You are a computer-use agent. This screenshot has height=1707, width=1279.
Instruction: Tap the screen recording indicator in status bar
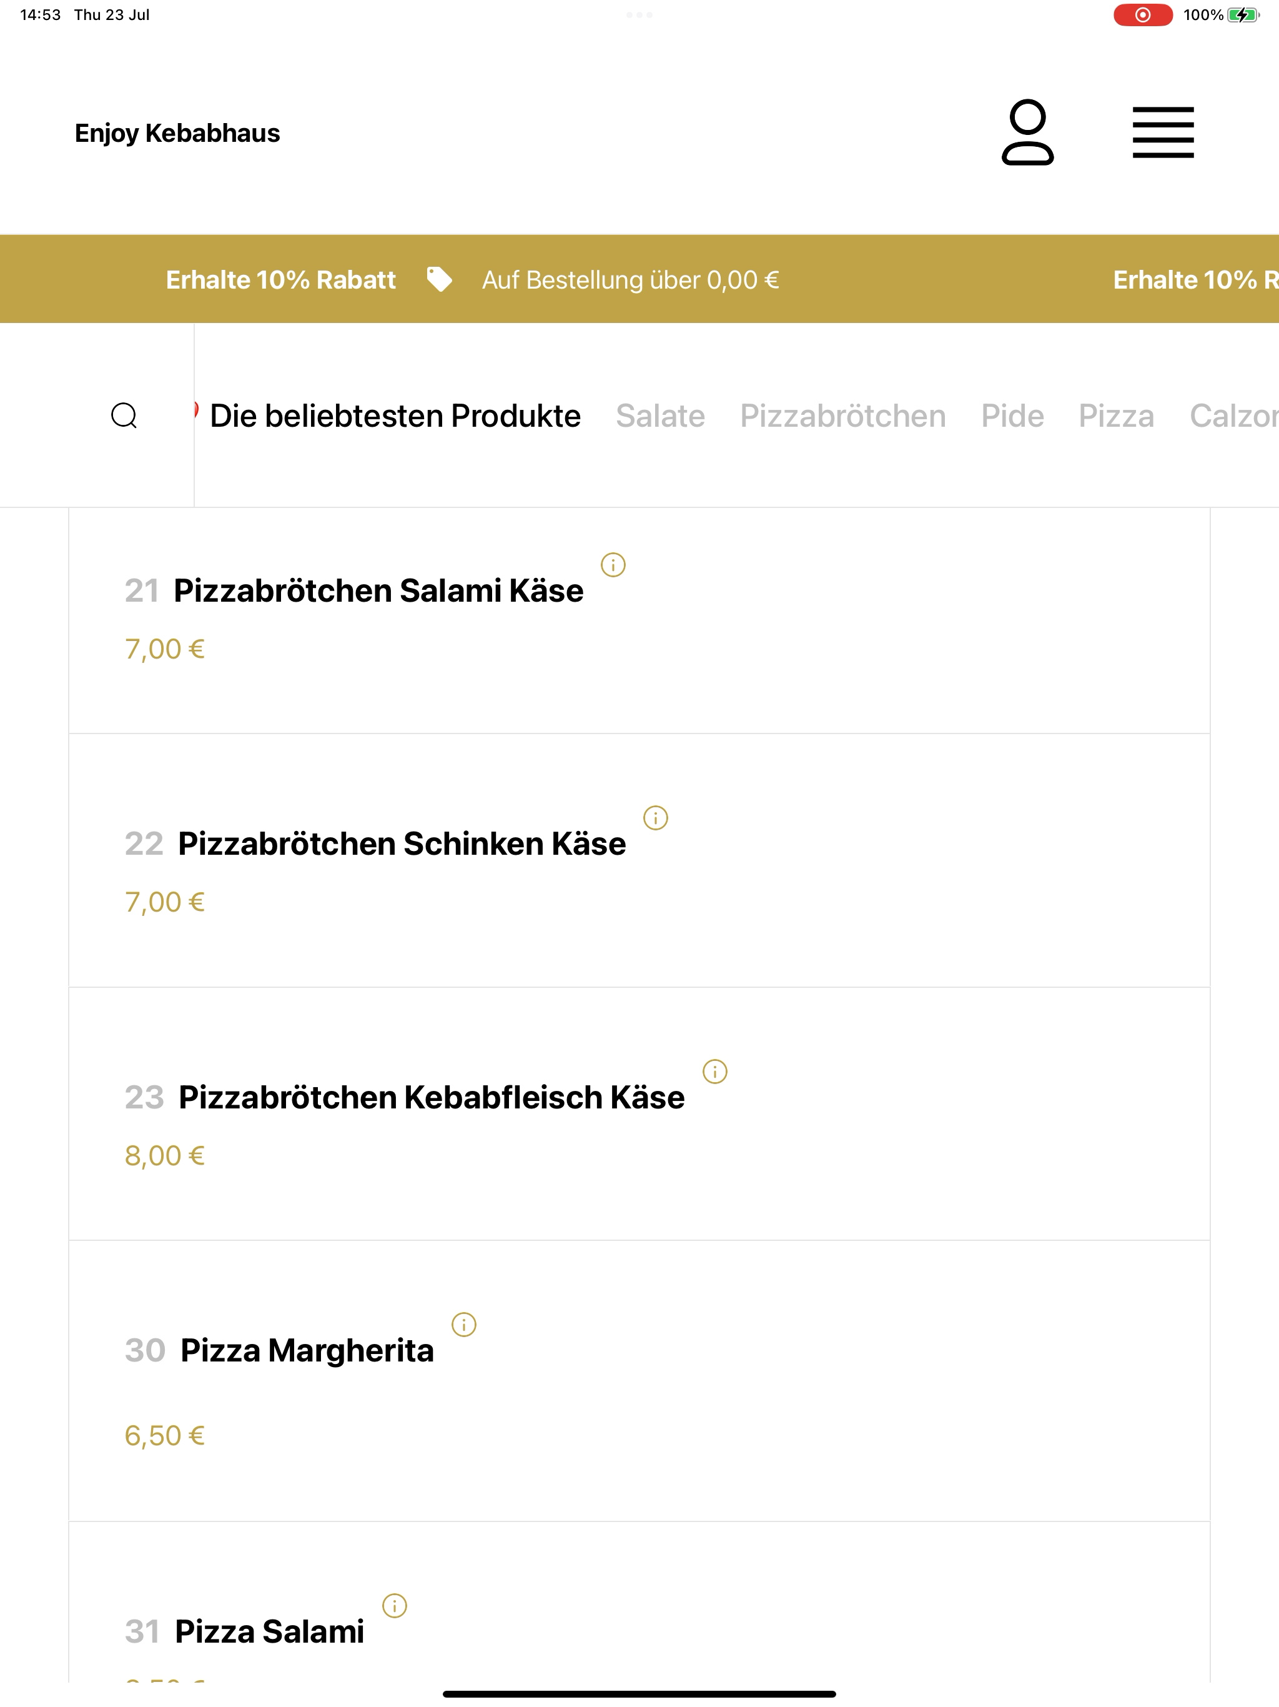(x=1142, y=14)
